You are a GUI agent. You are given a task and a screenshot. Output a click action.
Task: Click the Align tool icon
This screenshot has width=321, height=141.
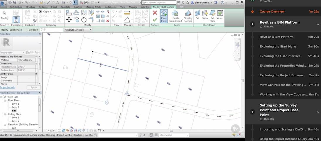point(69,13)
